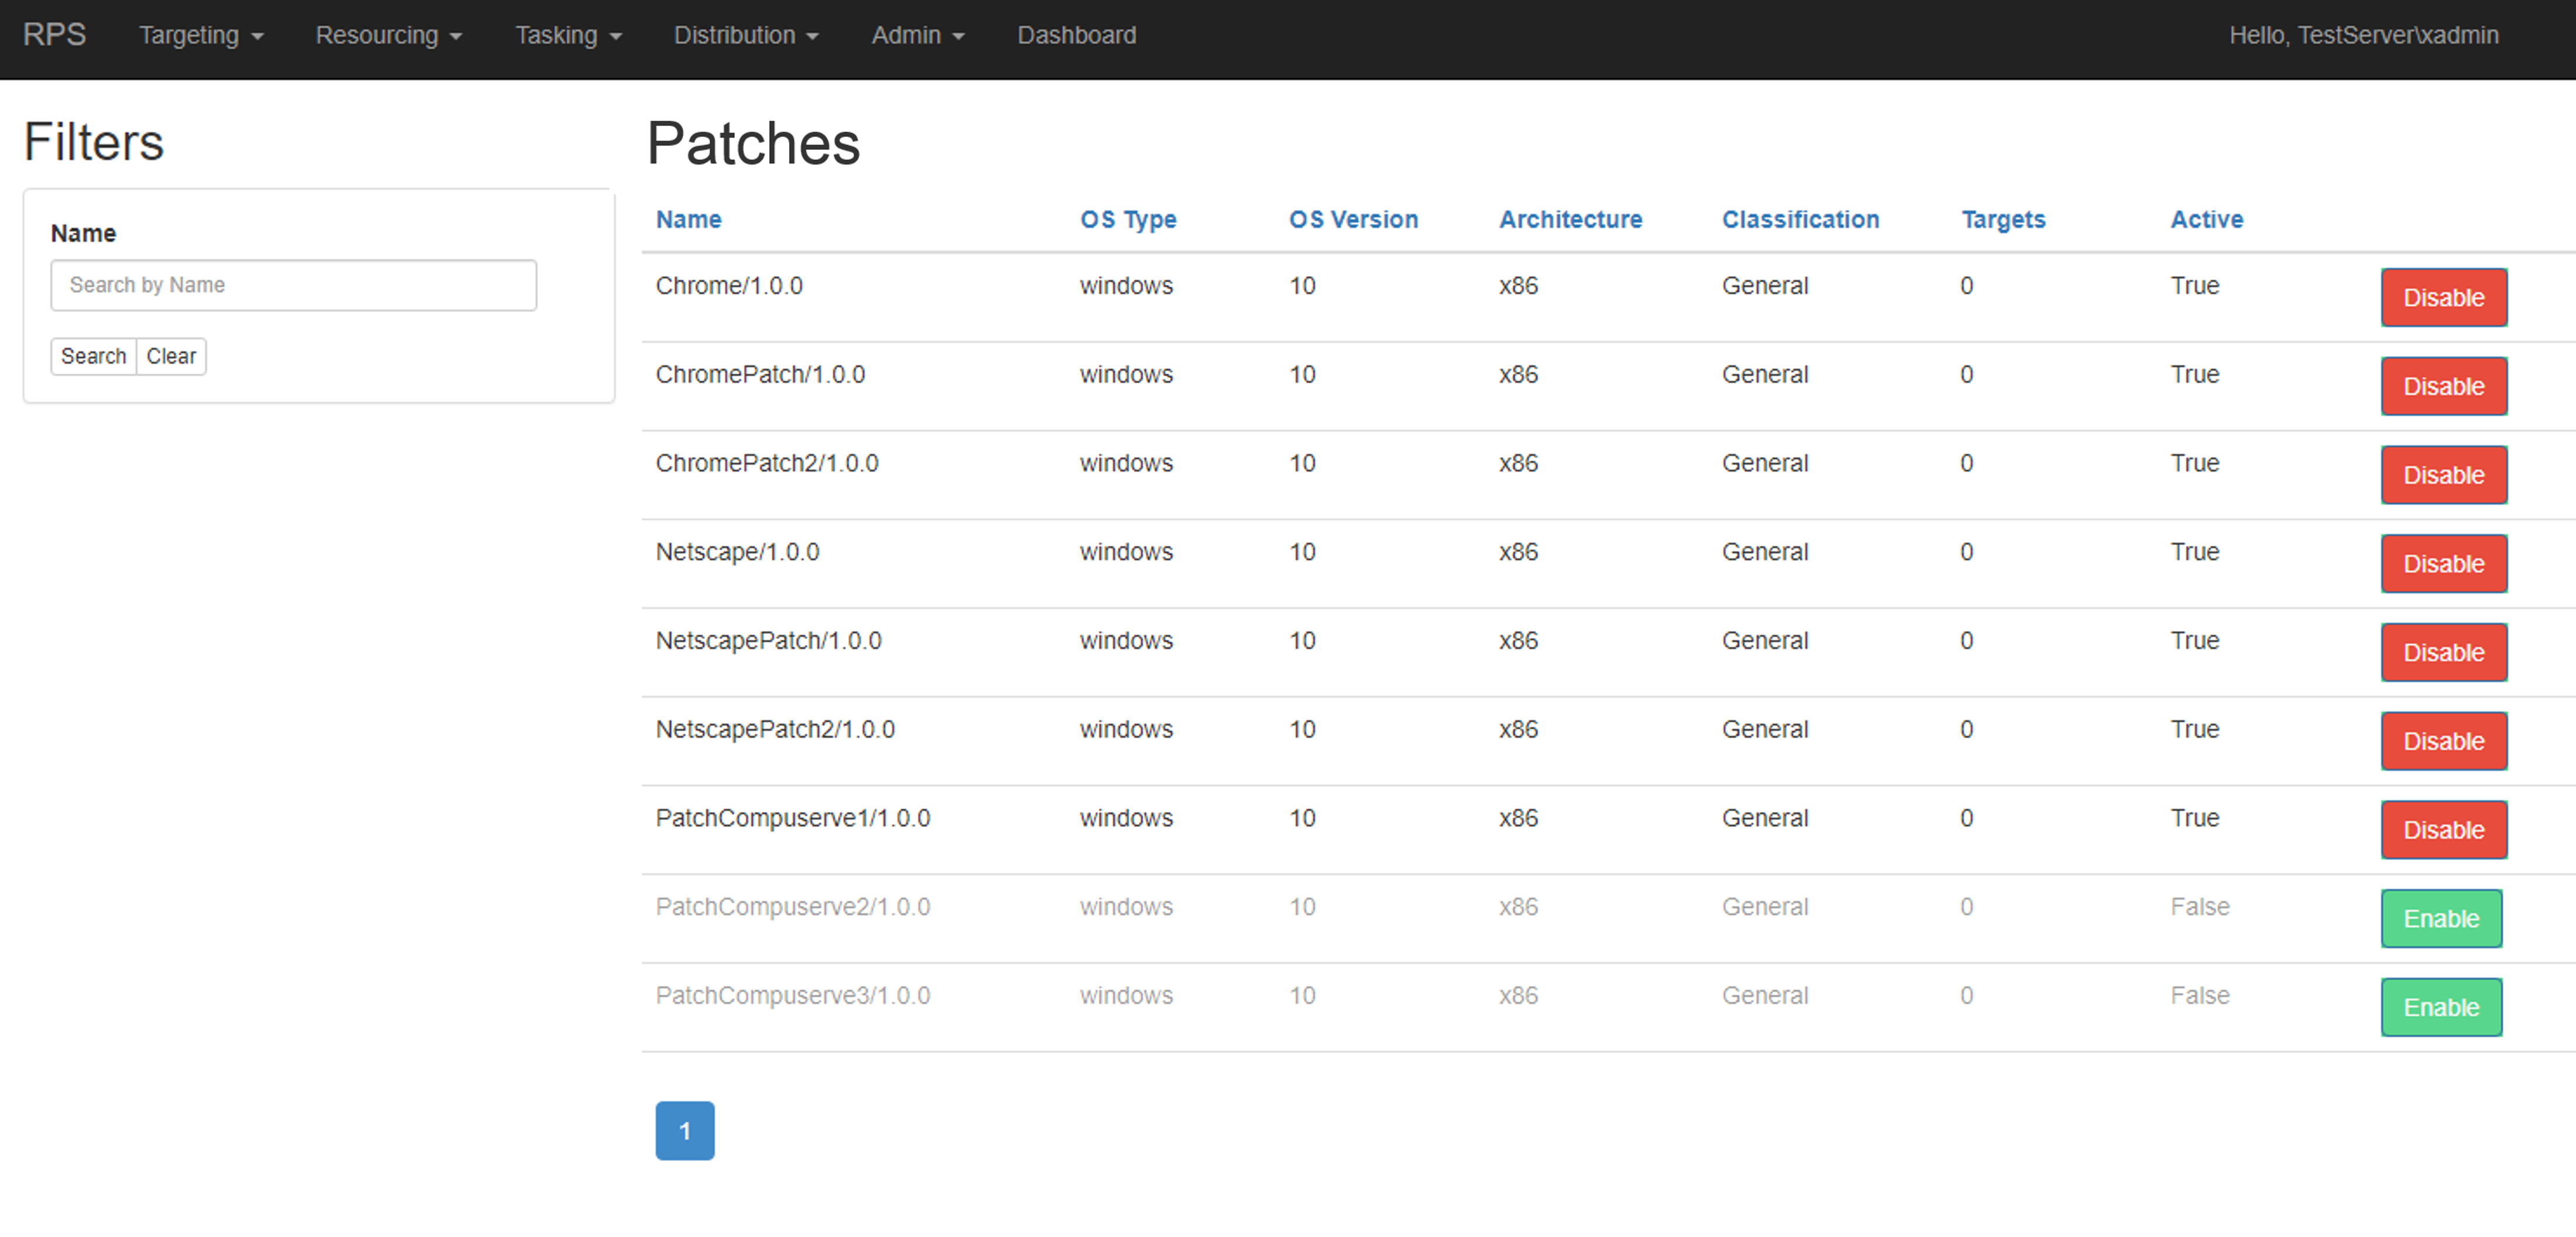This screenshot has height=1237, width=2576.
Task: Open the Admin dropdown menu
Action: coord(917,35)
